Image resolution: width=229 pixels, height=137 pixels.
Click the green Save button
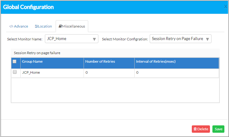click(218, 129)
